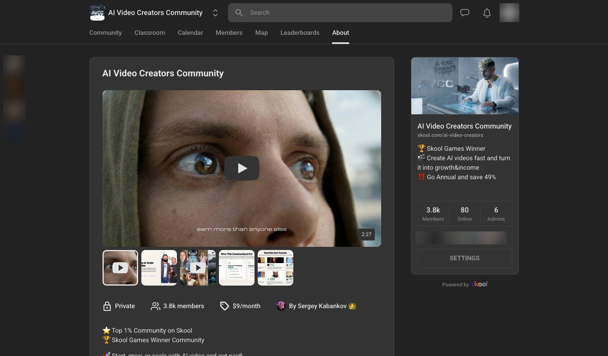608x356 pixels.
Task: Open the skool.com/ai-video-creators link
Action: click(450, 135)
